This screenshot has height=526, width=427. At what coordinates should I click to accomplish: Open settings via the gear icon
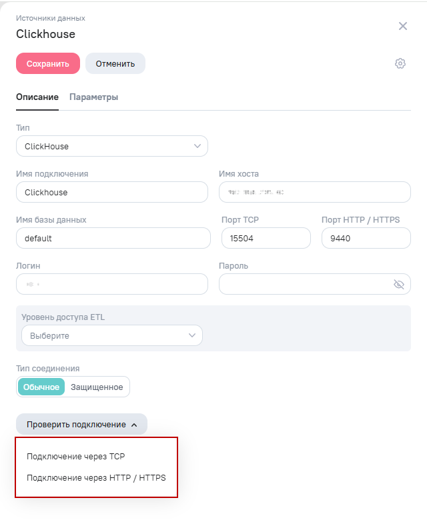tap(400, 63)
